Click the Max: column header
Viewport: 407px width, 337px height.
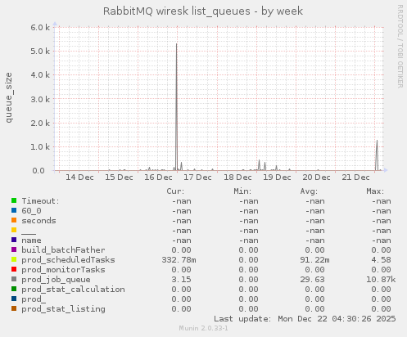[375, 191]
